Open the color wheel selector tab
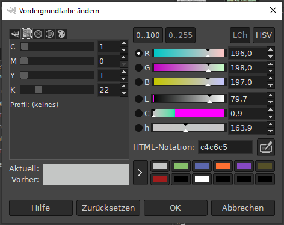Image resolution: width=284 pixels, height=225 pixels. (x=50, y=34)
